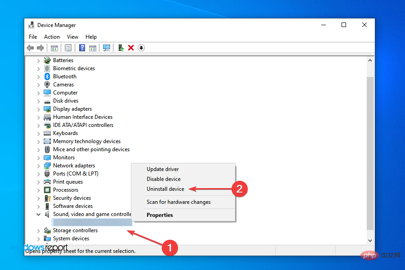Click the Back navigation arrow icon

pos(30,48)
